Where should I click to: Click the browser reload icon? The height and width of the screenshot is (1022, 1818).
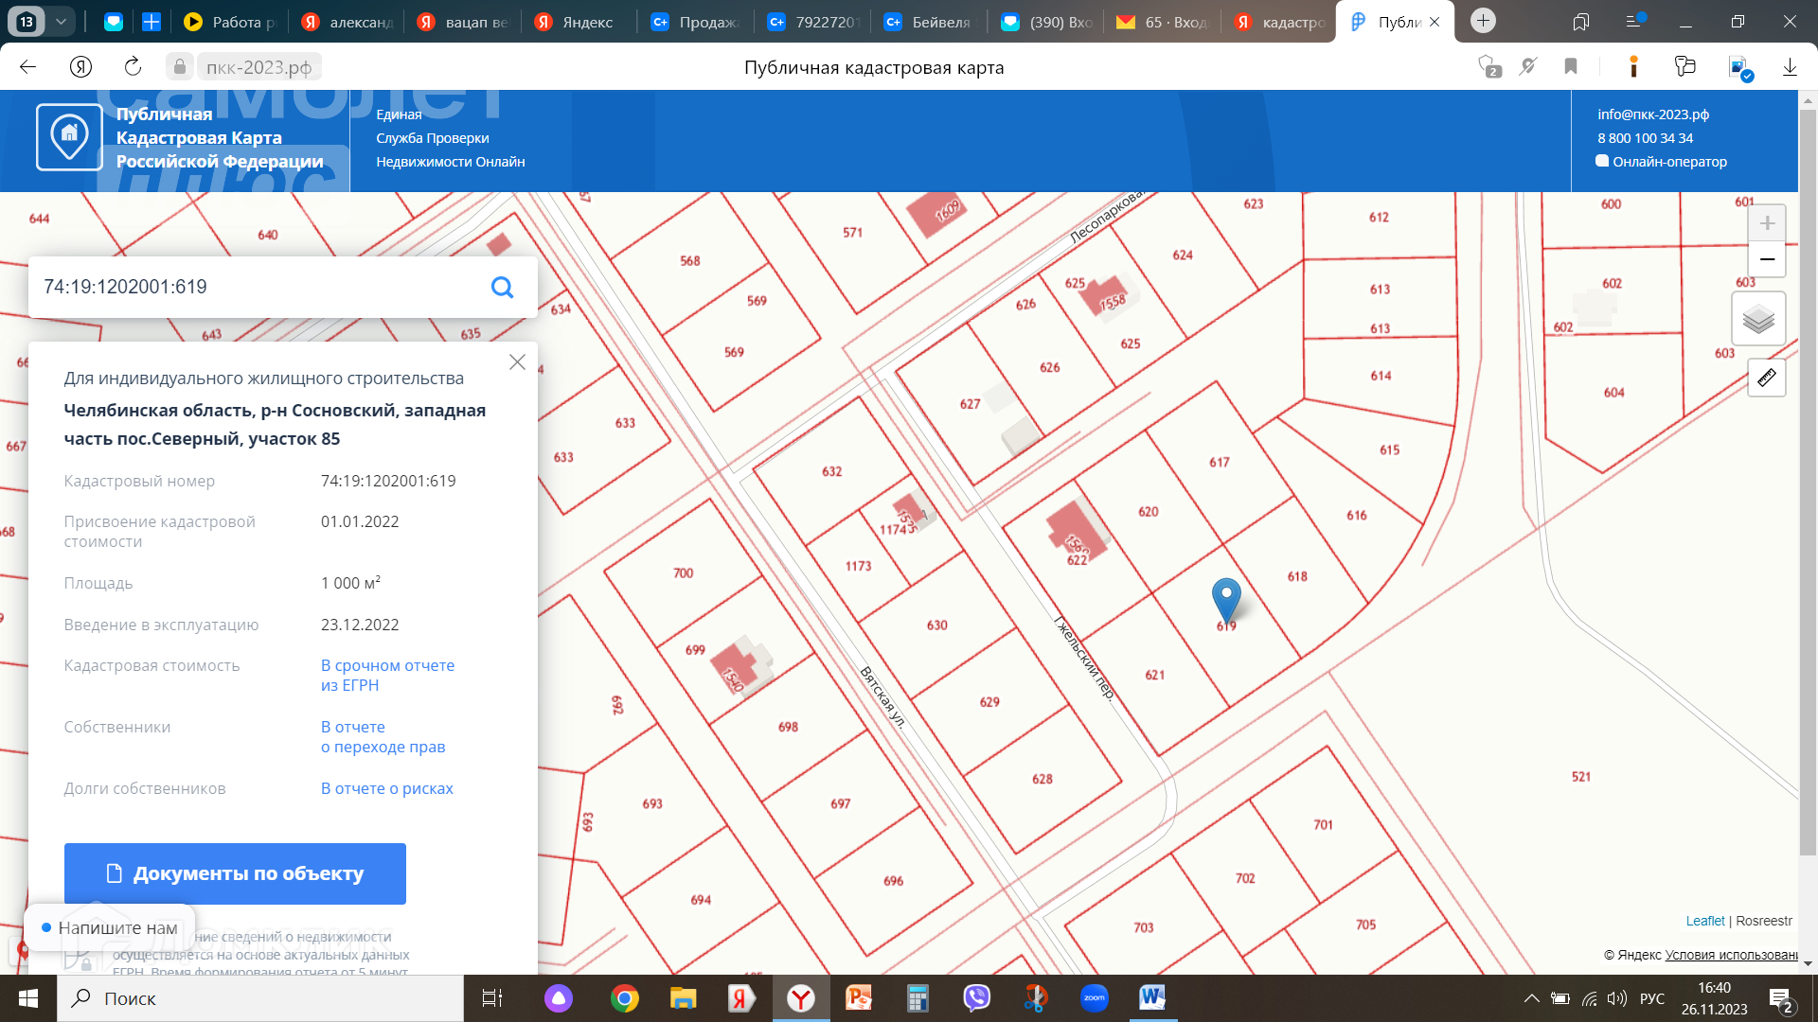133,67
